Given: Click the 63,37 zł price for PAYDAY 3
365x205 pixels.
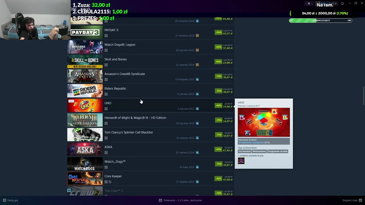Looking at the screenshot, I should click(x=228, y=34).
